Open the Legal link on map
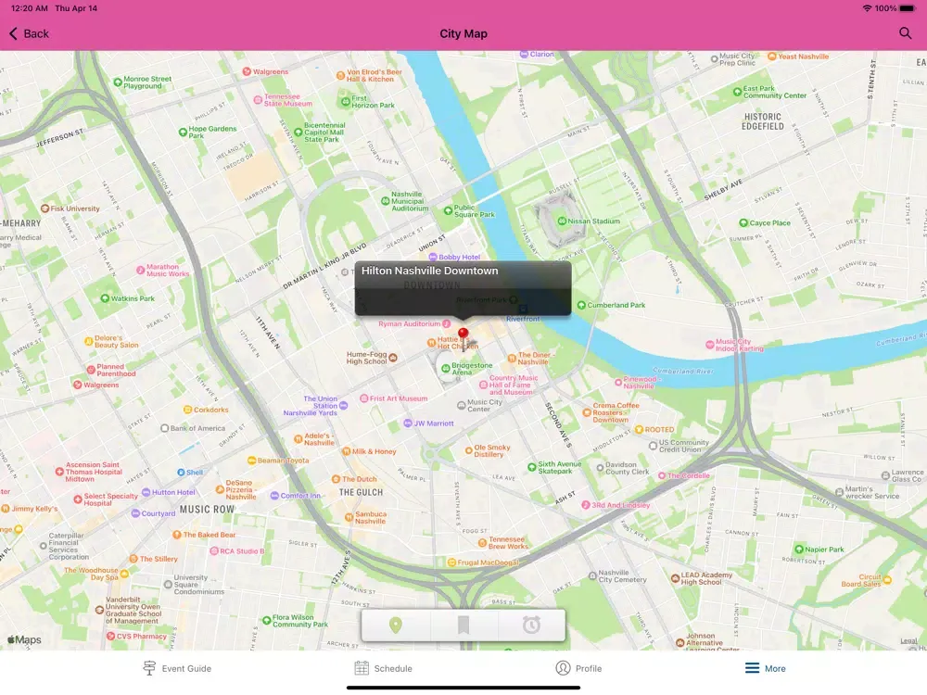Viewport: 927px width, 695px height. 908,640
